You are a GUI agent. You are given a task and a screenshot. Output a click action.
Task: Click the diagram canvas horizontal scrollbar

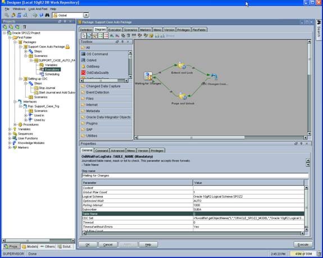(x=220, y=137)
